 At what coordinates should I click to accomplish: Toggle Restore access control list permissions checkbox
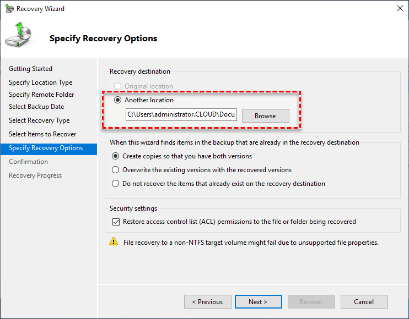click(116, 222)
